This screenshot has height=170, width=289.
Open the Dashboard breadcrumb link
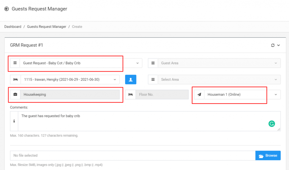13,27
